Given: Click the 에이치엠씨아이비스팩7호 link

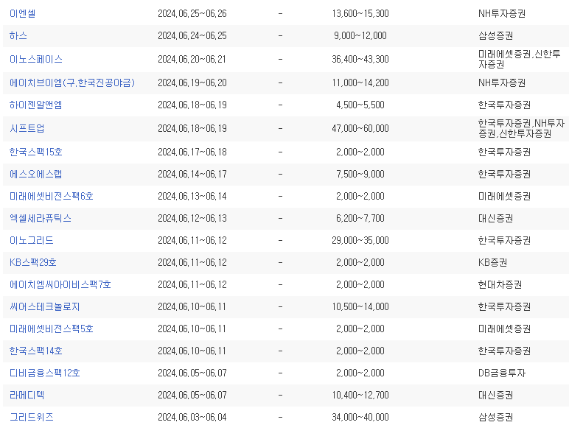Looking at the screenshot, I should [x=60, y=285].
